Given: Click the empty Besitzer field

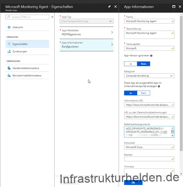Looking at the screenshot, I should click(x=149, y=159).
